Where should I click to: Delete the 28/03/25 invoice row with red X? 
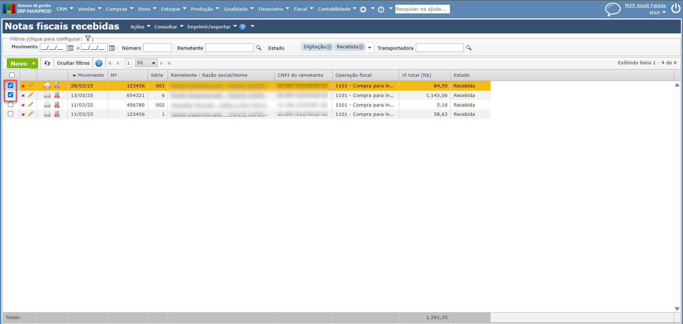coord(23,86)
